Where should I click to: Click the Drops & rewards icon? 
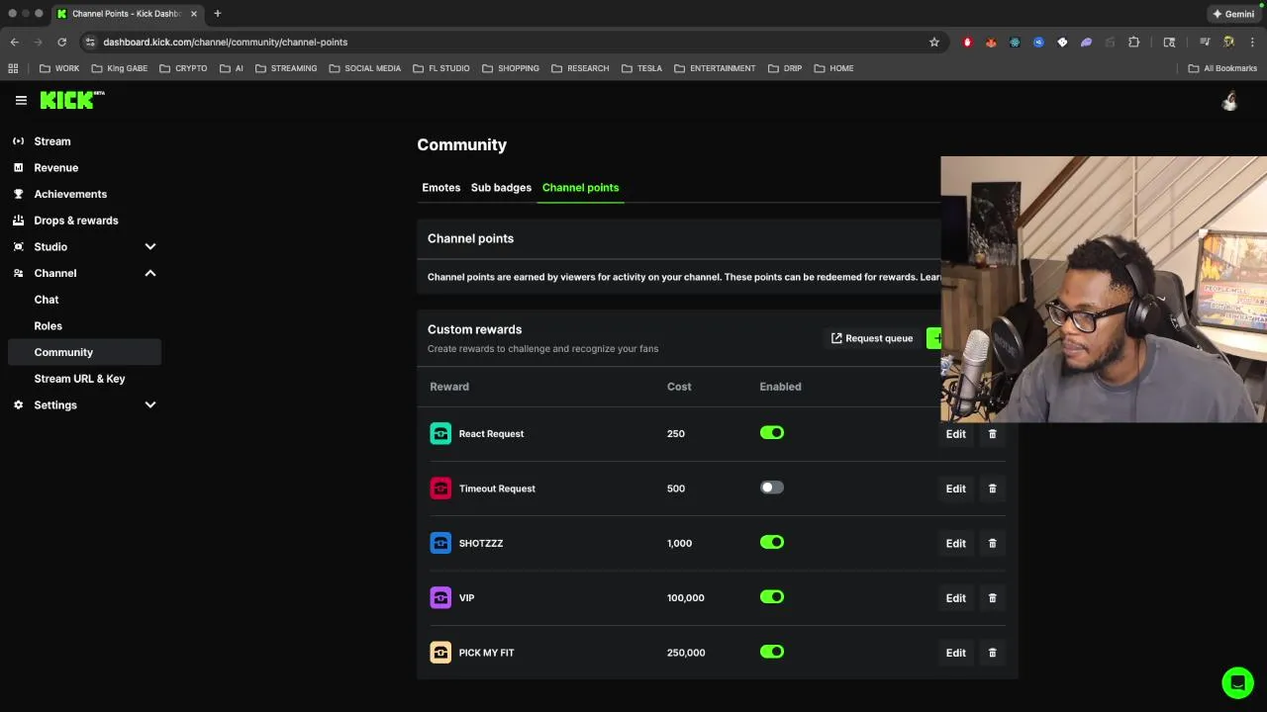[x=18, y=221]
